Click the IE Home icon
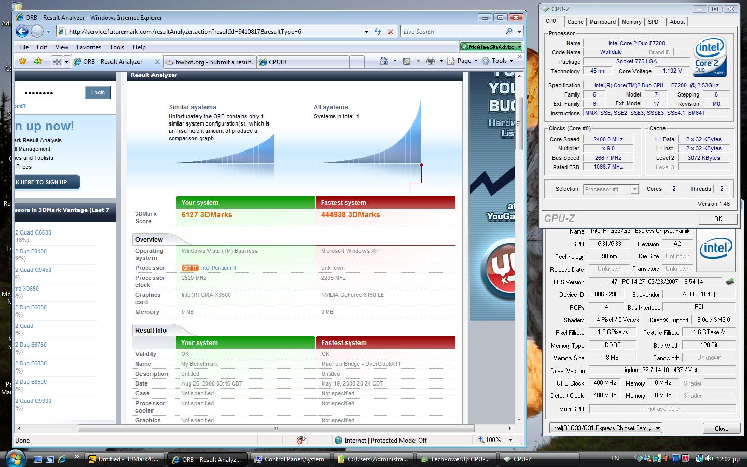747x467 pixels. pos(384,61)
